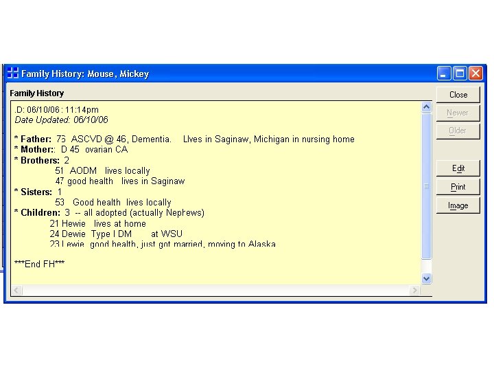Click the 'Mother:' line with ovarian CA

coord(71,150)
